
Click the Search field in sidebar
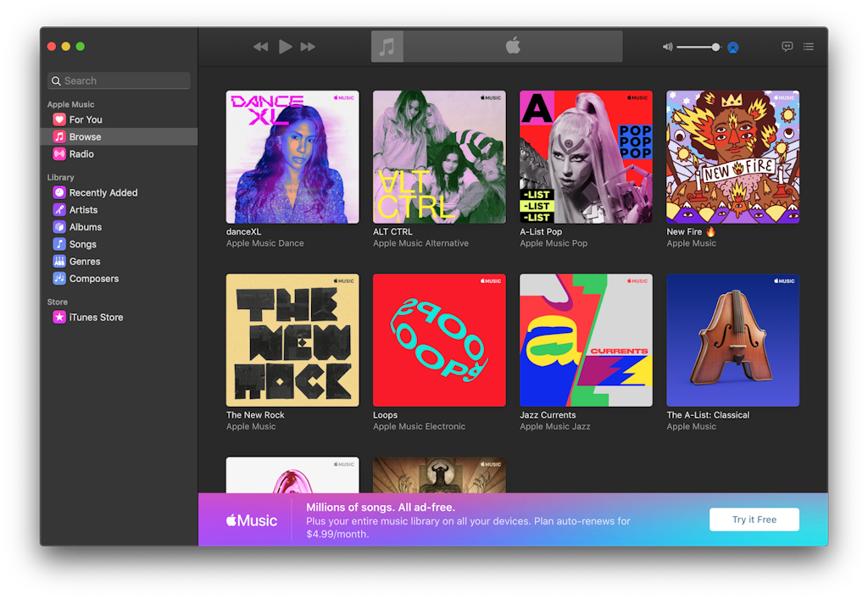click(119, 81)
